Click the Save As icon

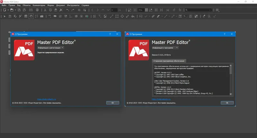coord(24,10)
